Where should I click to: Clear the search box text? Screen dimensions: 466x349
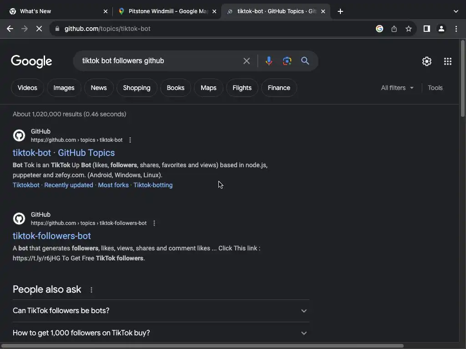(246, 61)
